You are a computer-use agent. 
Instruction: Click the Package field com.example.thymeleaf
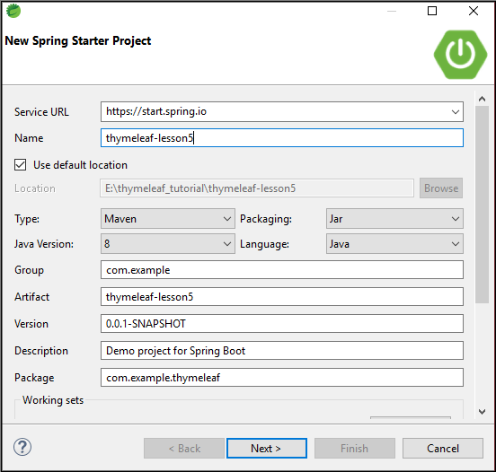(x=282, y=378)
